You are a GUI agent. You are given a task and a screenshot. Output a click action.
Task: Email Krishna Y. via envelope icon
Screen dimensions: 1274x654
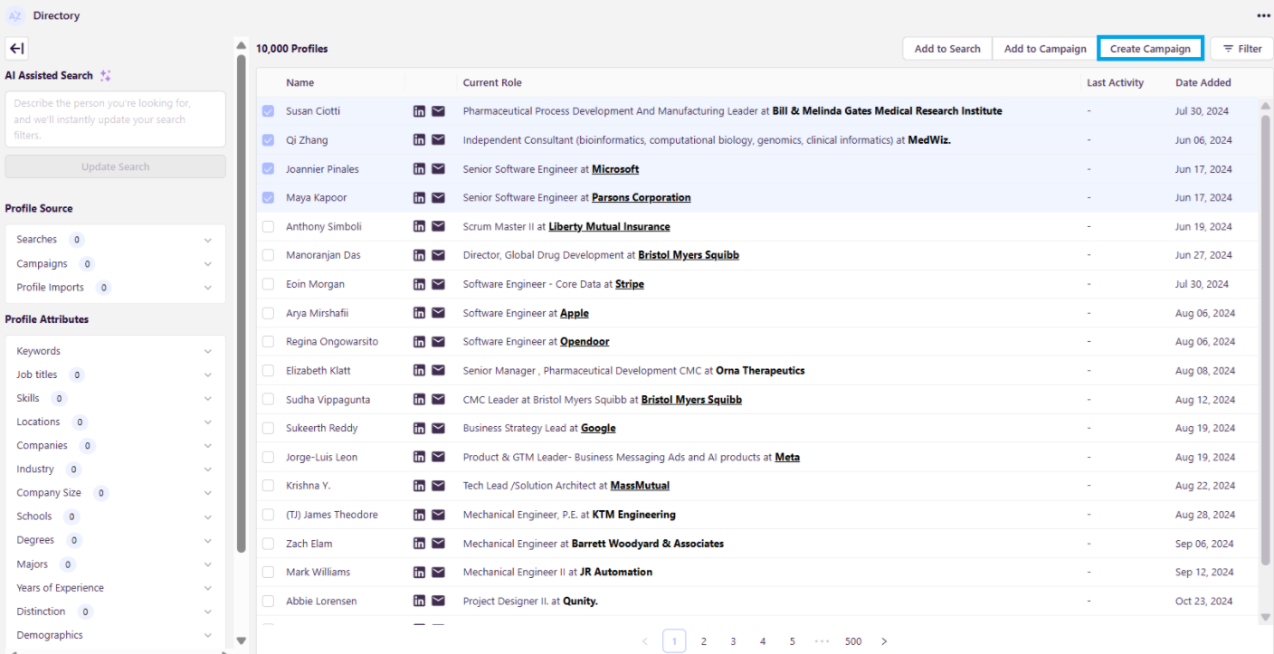point(438,486)
